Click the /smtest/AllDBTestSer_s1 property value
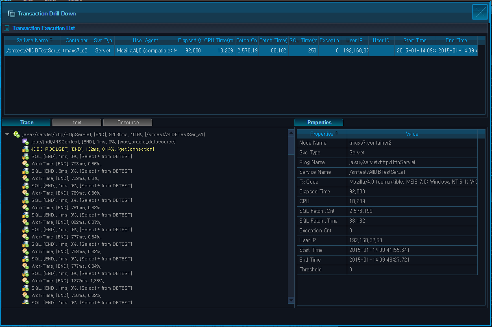 pos(377,172)
